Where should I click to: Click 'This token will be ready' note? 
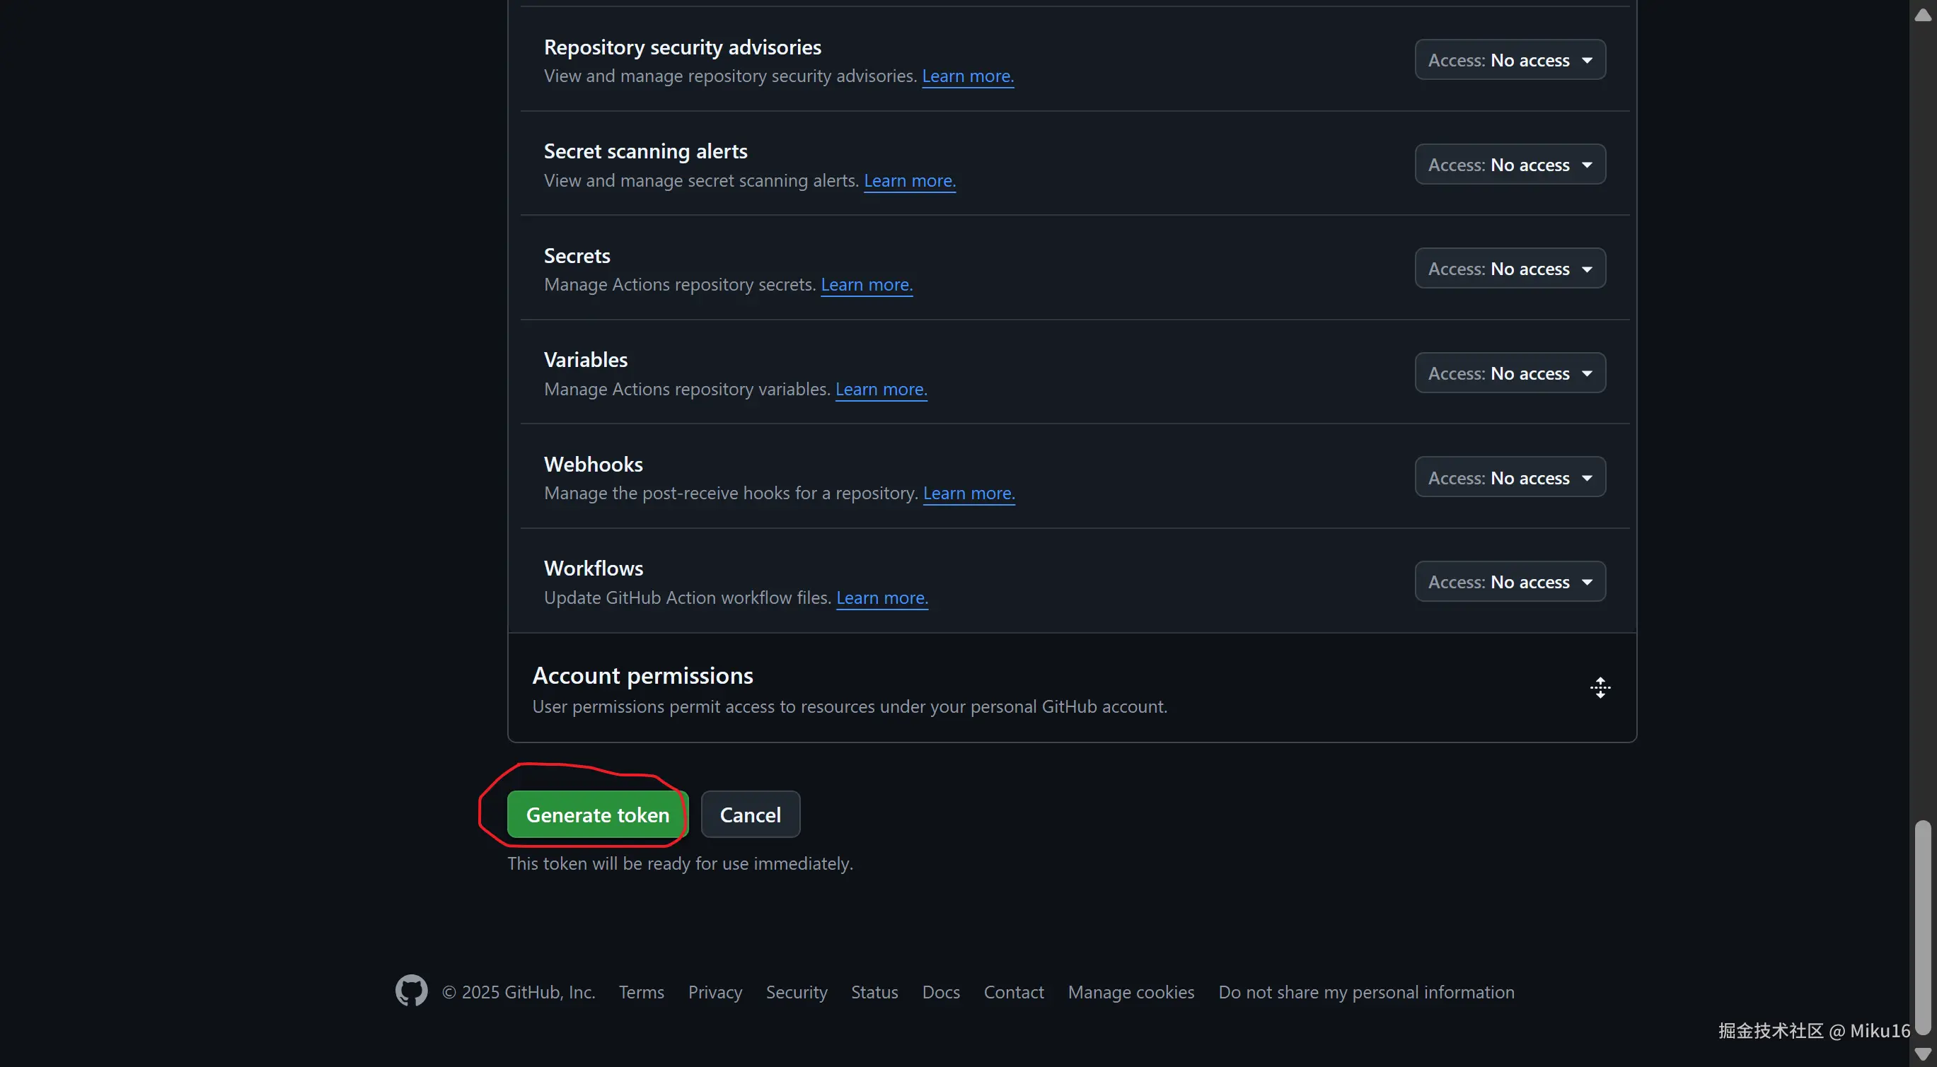point(680,863)
